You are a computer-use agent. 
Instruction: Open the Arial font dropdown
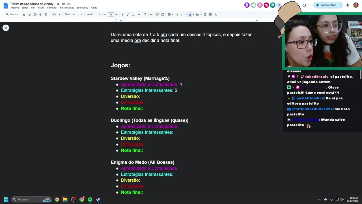94,14
